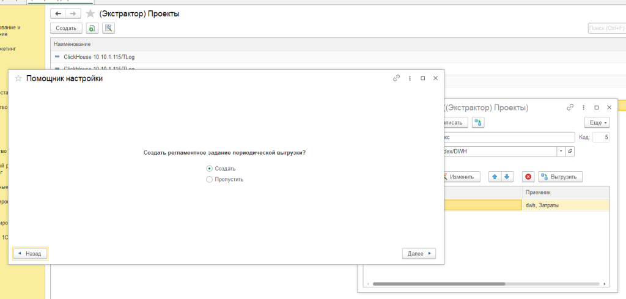The width and height of the screenshot is (626, 299).
Task: Click the forward arrow navigation button
Action: (x=75, y=13)
